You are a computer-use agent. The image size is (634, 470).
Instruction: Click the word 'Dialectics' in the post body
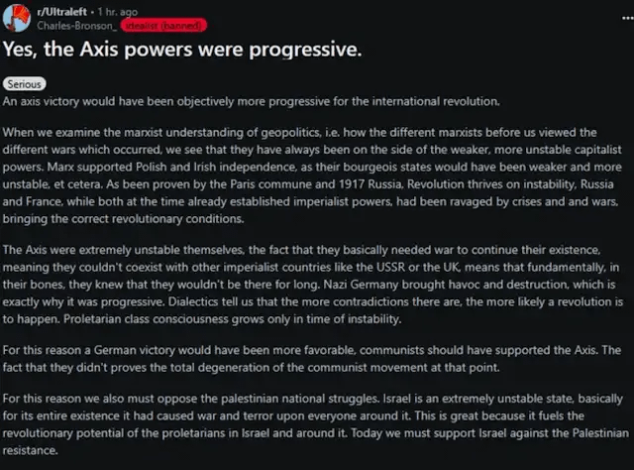(x=193, y=302)
